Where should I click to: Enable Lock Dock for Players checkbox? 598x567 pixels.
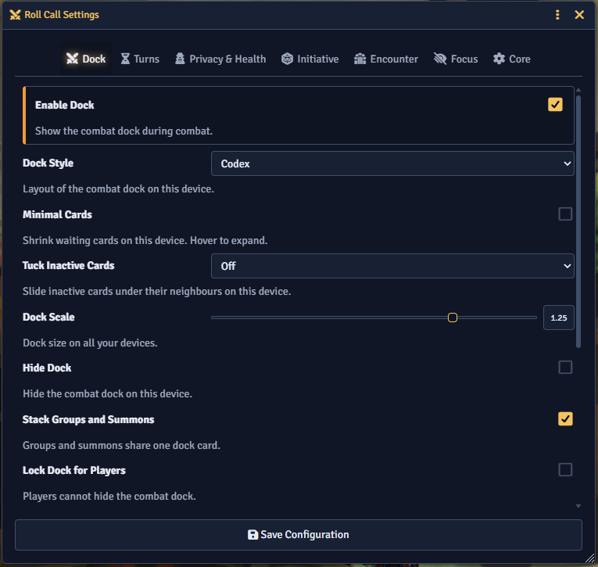[565, 470]
